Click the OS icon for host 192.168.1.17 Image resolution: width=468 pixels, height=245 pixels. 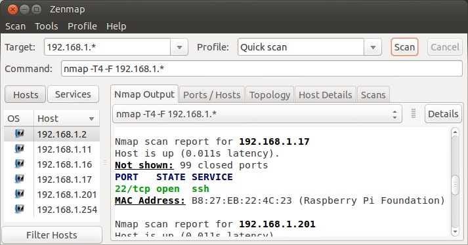click(x=20, y=179)
